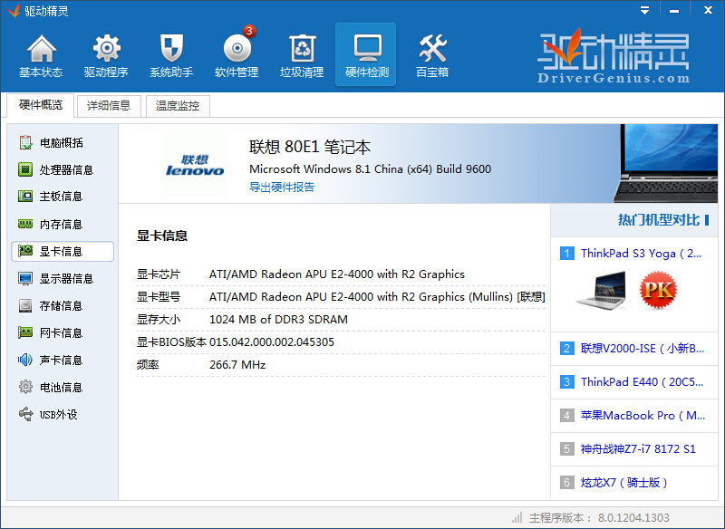The height and width of the screenshot is (529, 725).
Task: Open ThinkPad S3 Yoga comparison link
Action: [x=641, y=254]
